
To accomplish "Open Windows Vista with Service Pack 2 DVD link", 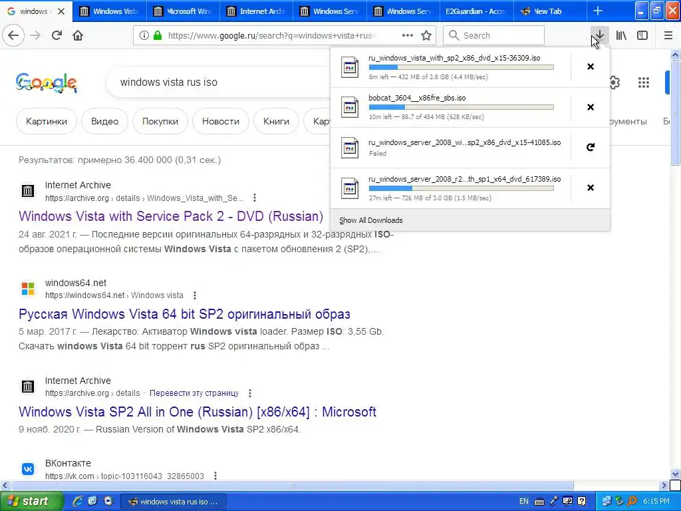I will [171, 216].
